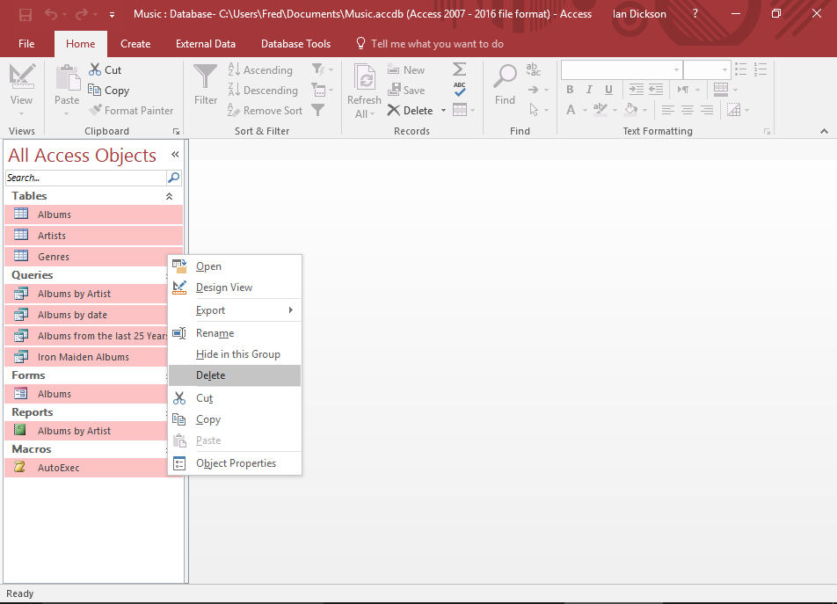The image size is (837, 604).
Task: Click the Toggle Filter funnel icon
Action: coord(317,110)
